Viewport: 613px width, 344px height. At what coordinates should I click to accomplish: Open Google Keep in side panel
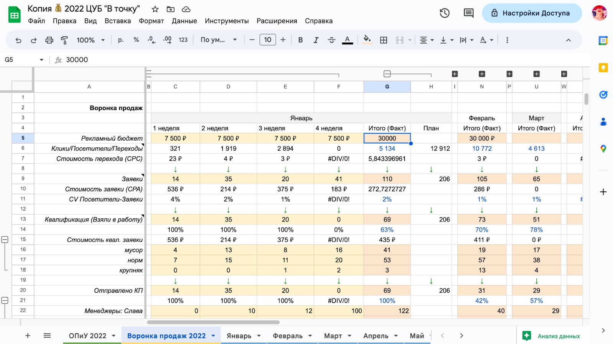(603, 68)
